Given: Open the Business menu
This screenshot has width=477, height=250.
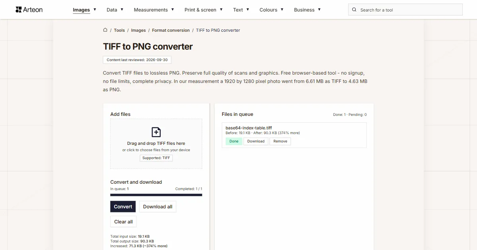Looking at the screenshot, I should point(304,10).
